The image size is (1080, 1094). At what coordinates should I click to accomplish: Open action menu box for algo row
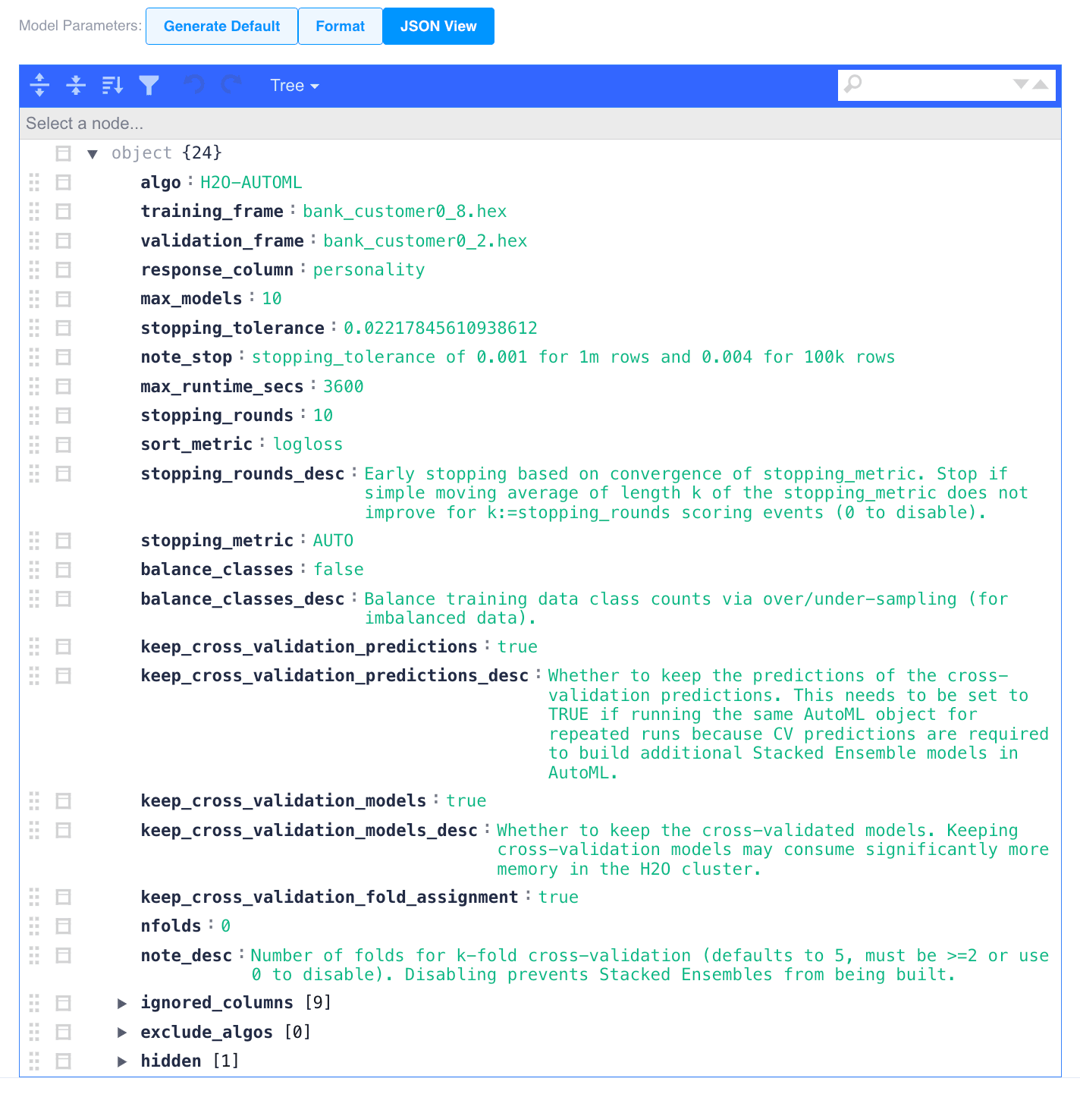click(64, 182)
